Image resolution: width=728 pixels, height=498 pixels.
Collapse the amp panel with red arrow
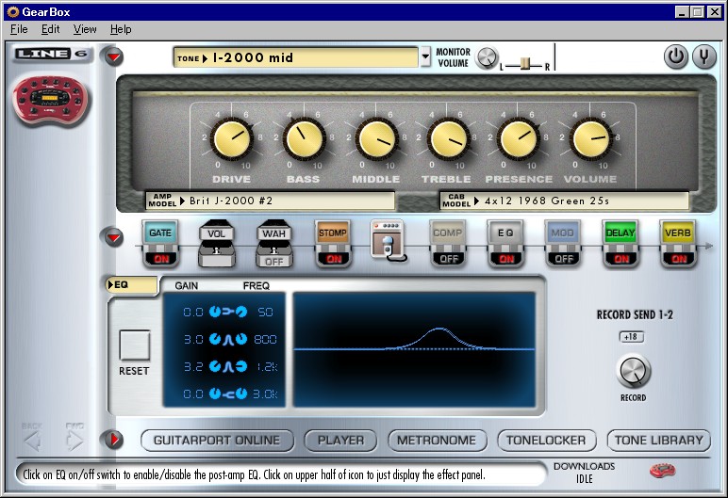114,57
